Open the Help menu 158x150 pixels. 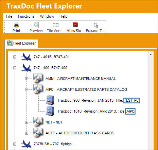pyautogui.click(x=64, y=16)
